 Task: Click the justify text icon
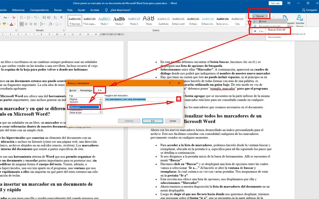(x=35, y=24)
